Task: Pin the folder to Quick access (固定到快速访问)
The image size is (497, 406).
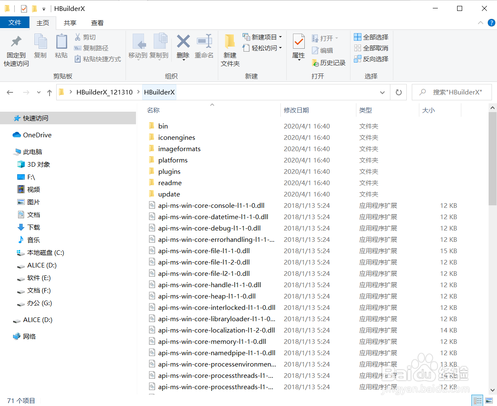Action: (16, 51)
